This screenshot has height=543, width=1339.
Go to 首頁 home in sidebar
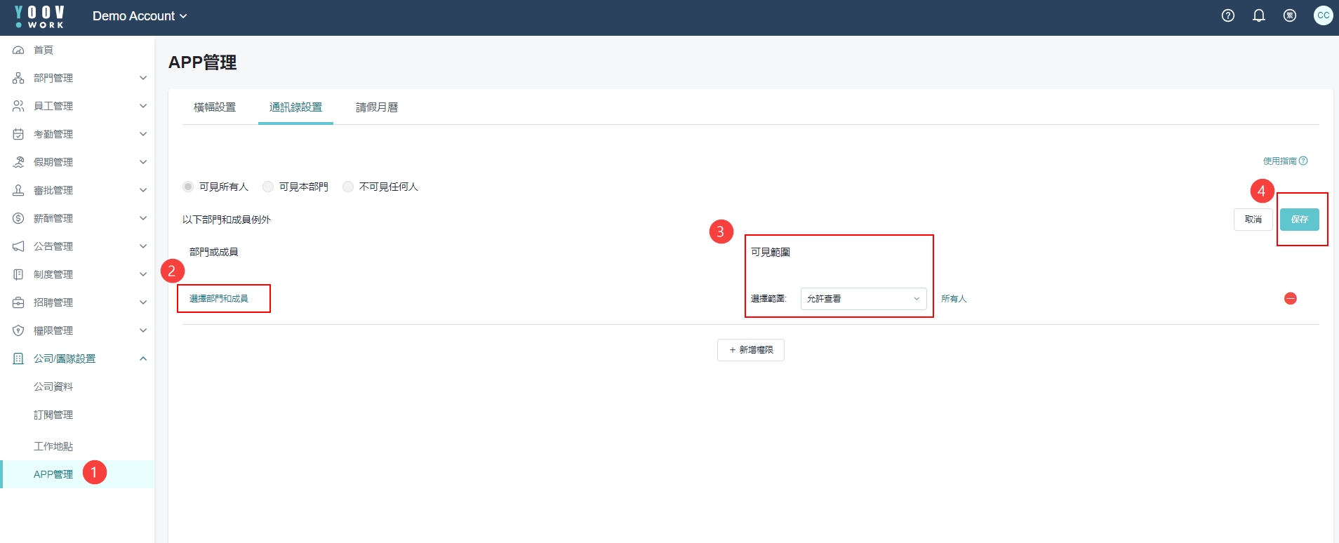(x=44, y=50)
